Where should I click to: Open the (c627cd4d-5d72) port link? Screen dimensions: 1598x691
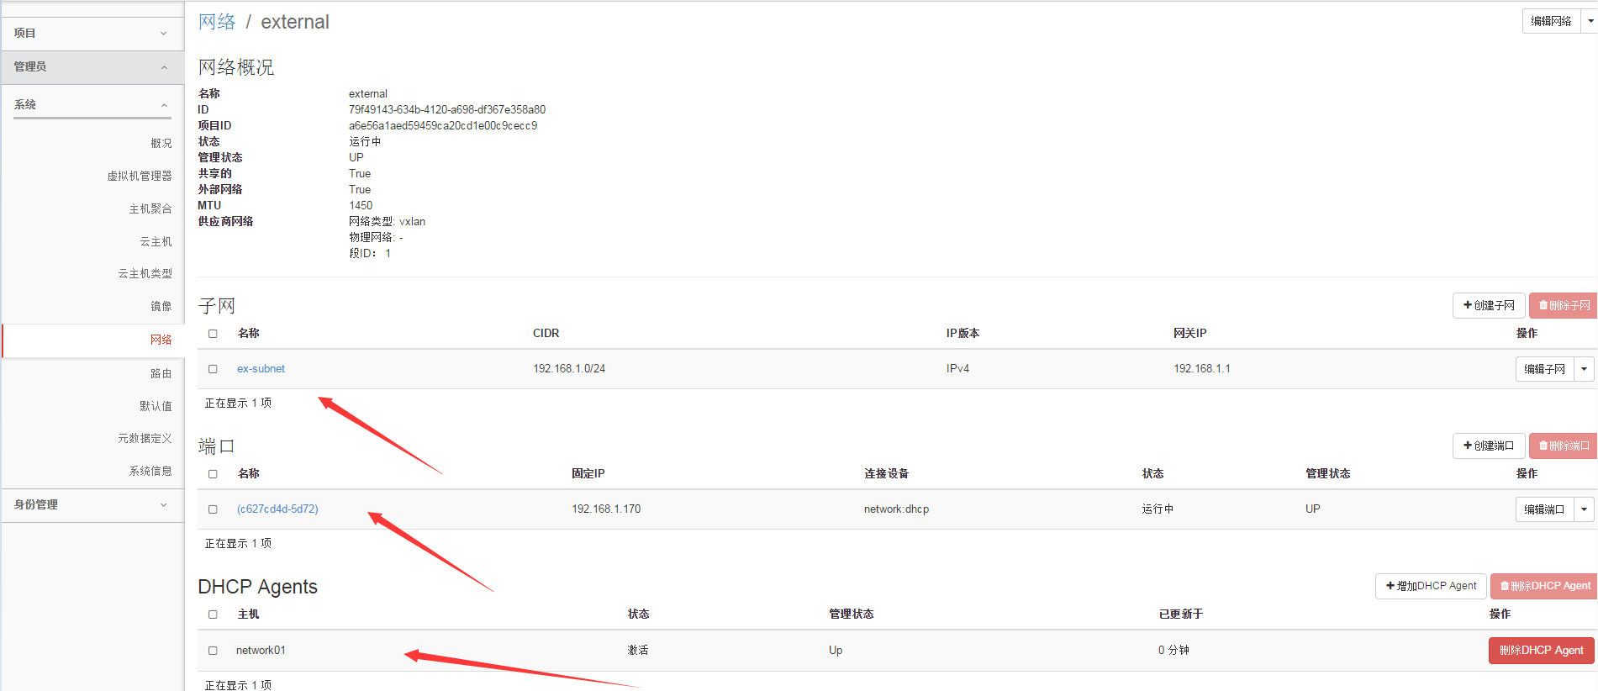coord(277,509)
